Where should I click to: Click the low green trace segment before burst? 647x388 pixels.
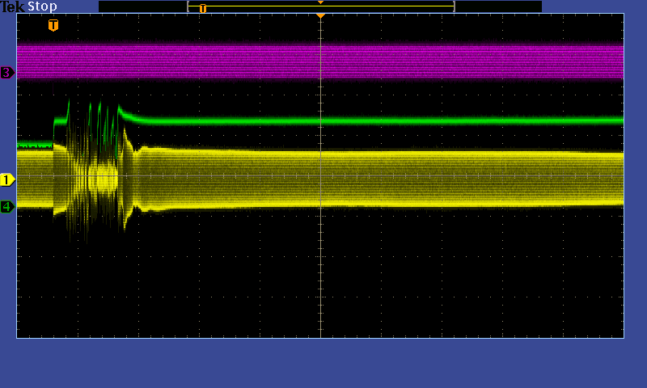[x=34, y=145]
